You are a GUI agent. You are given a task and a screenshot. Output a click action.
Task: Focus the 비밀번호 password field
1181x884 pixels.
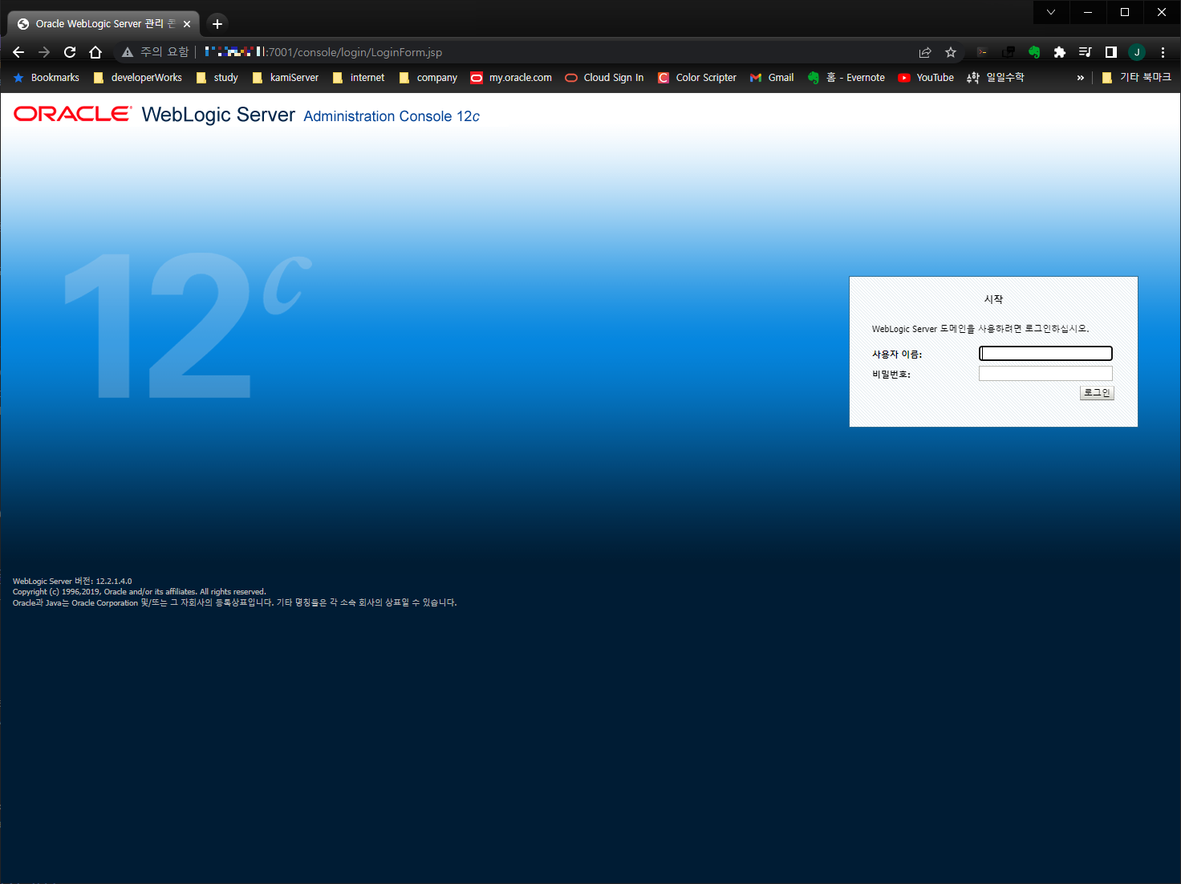(x=1045, y=374)
